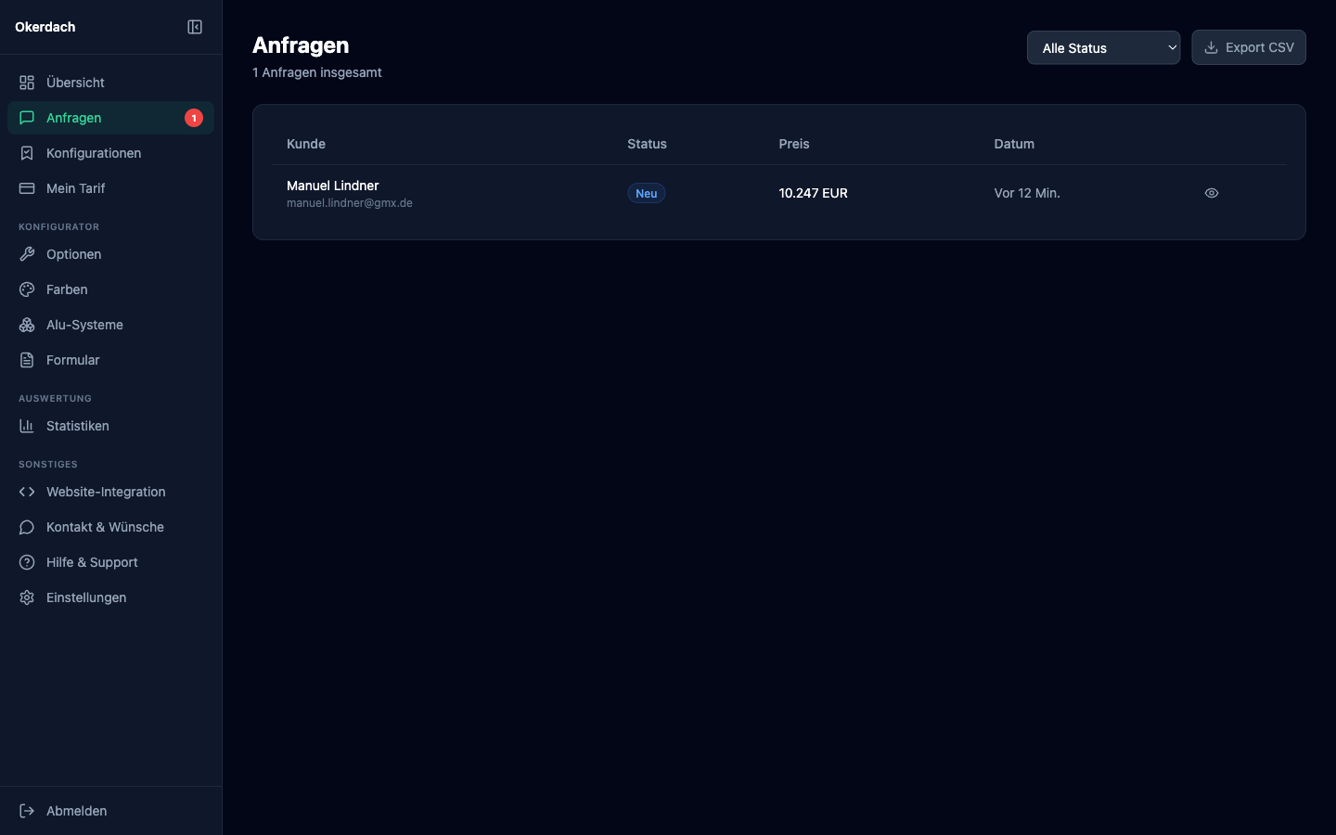Open the Übersicht dashboard icon
Viewport: 1336px width, 835px height.
click(x=26, y=83)
